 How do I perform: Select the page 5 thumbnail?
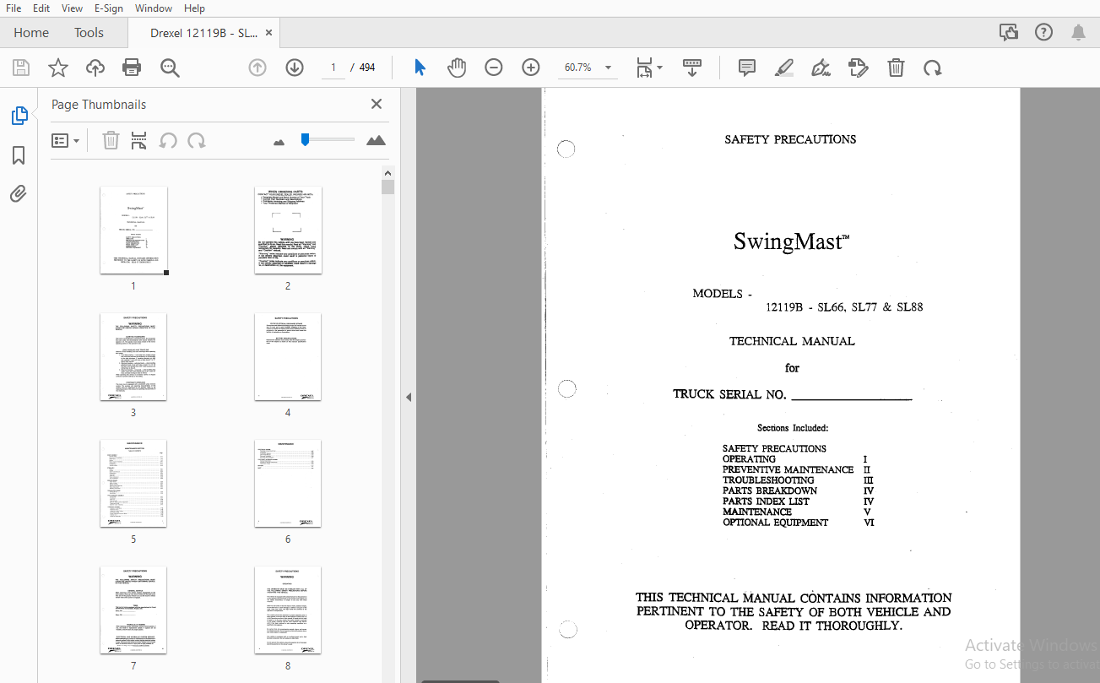133,484
